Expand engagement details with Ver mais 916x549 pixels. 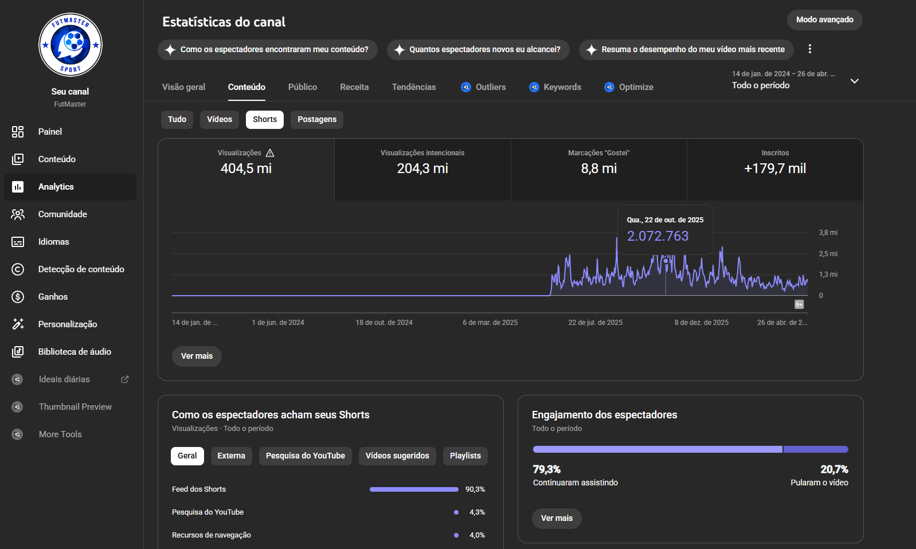[x=556, y=519]
